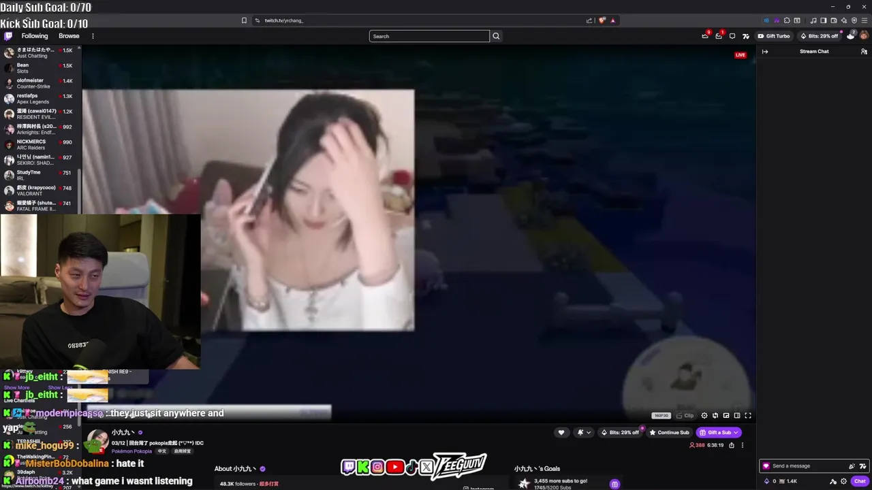Click the quality badge on the player
872x490 pixels.
[661, 416]
